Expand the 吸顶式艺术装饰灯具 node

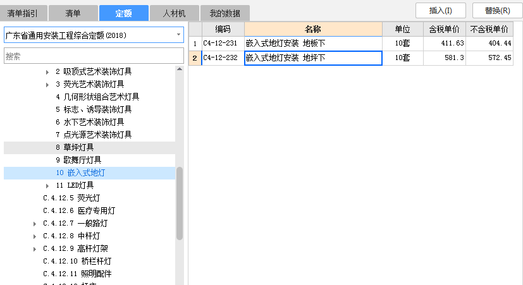[47, 72]
